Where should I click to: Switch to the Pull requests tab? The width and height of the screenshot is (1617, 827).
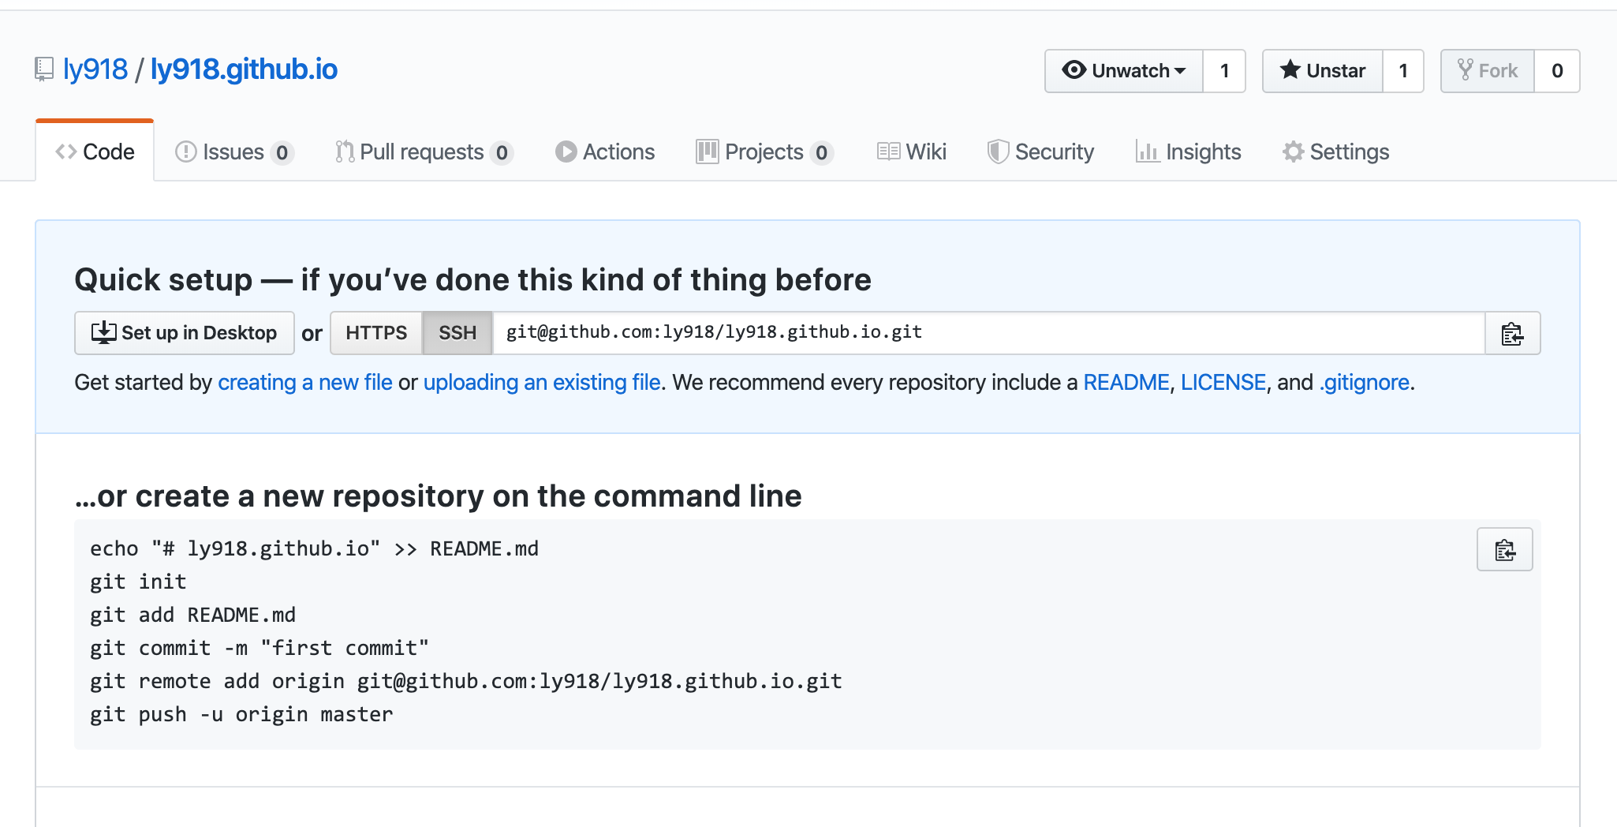[x=424, y=152]
